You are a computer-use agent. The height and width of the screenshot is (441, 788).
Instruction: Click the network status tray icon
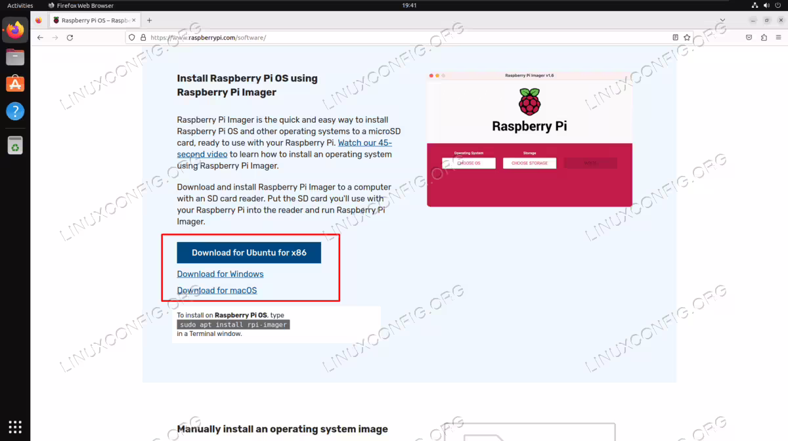click(755, 5)
